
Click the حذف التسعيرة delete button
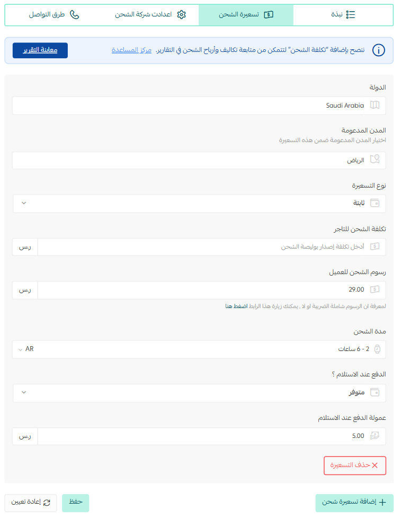(x=355, y=466)
